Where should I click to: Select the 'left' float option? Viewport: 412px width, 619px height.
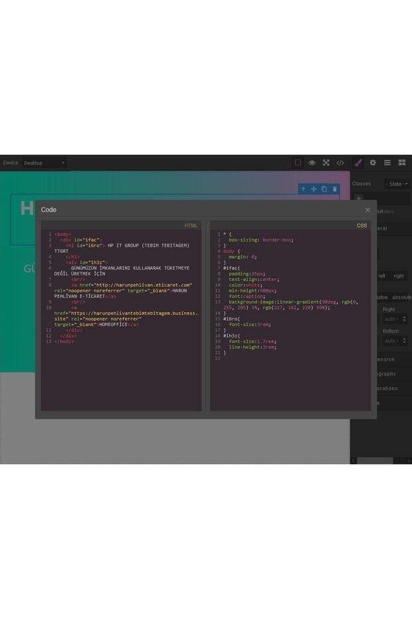(x=381, y=276)
